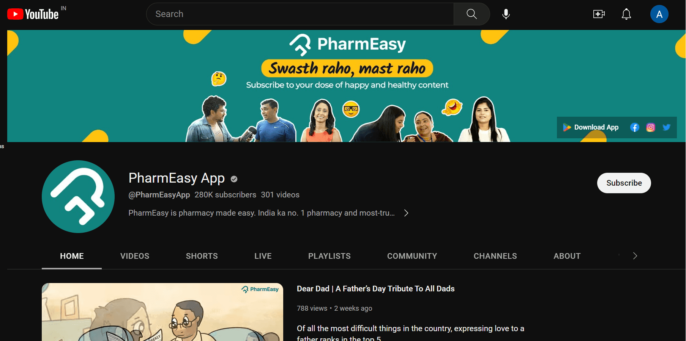Click the Download App button
686x341 pixels.
(591, 127)
